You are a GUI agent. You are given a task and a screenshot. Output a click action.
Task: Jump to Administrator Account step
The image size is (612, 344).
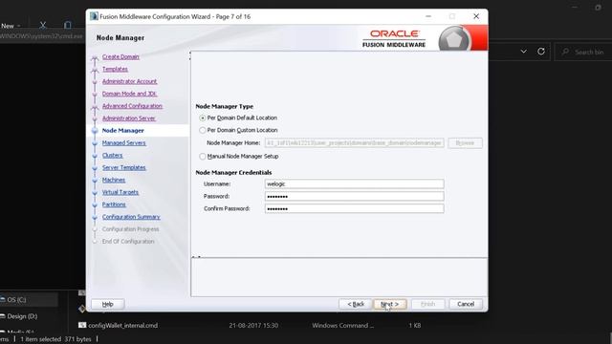tap(130, 81)
